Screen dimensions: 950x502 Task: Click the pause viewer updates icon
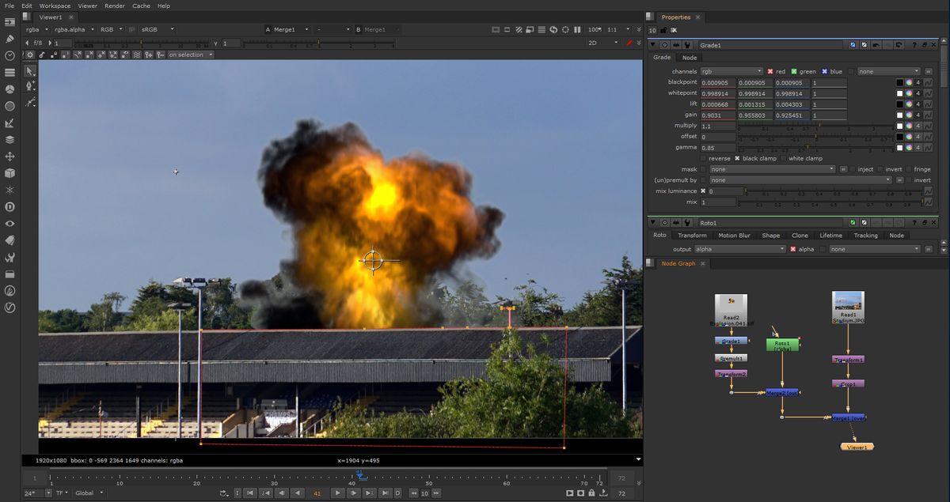577,28
